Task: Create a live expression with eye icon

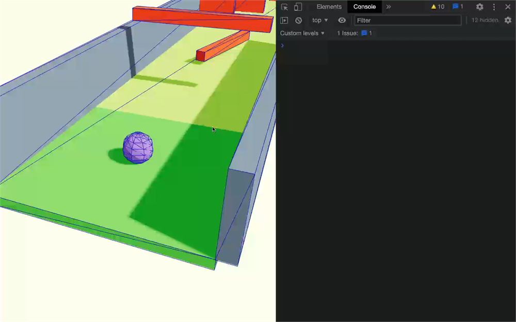Action: pyautogui.click(x=342, y=21)
